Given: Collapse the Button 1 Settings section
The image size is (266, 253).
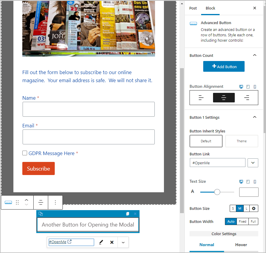Looking at the screenshot, I should [x=254, y=117].
